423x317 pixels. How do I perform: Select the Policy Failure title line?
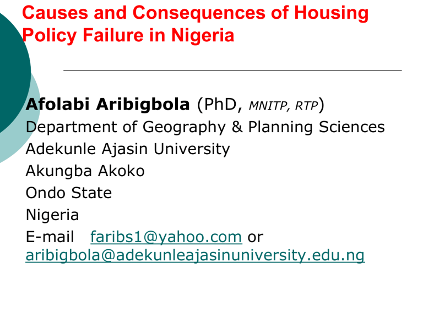point(128,35)
